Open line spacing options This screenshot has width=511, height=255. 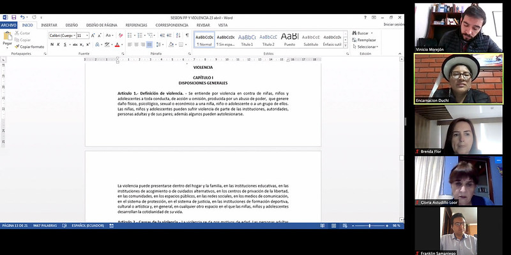pos(159,45)
